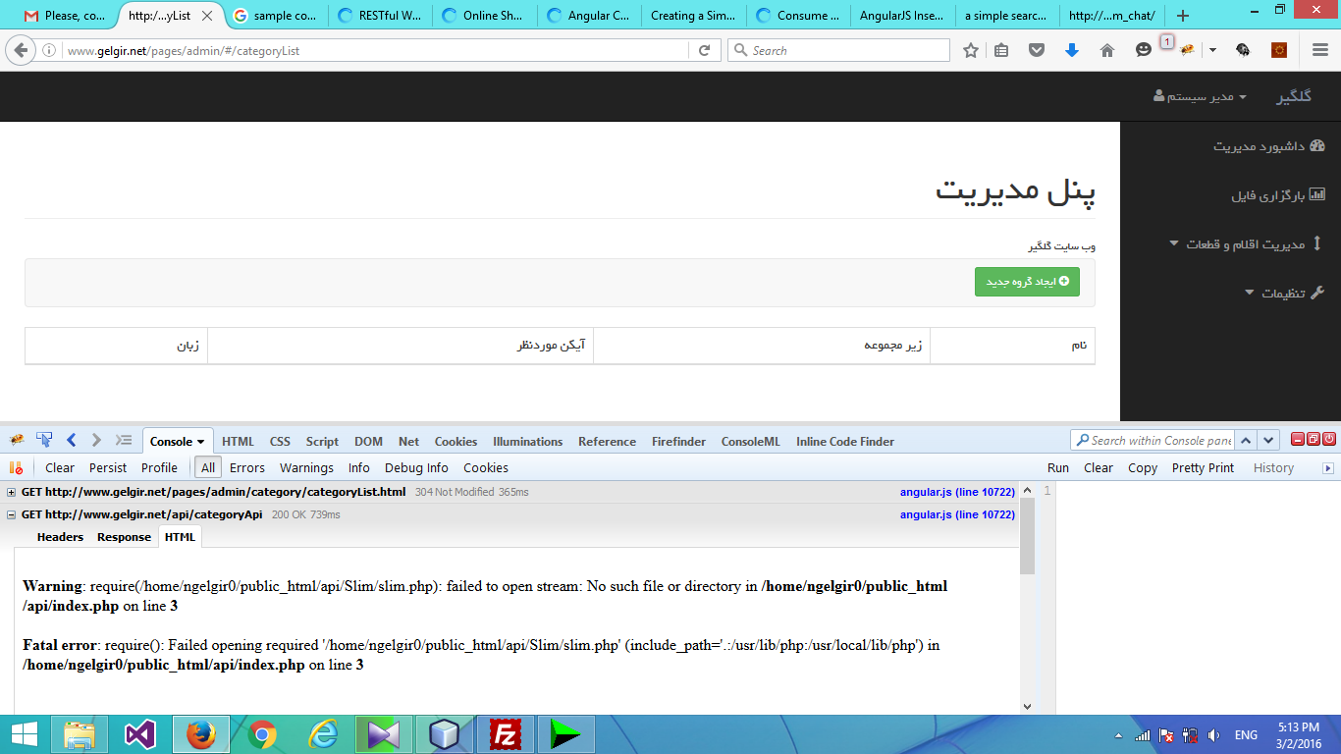
Task: Expand the categoryList.html GET request
Action: coord(12,492)
